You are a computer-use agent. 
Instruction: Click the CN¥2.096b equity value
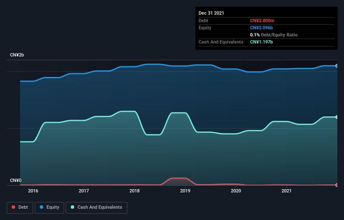coord(261,28)
